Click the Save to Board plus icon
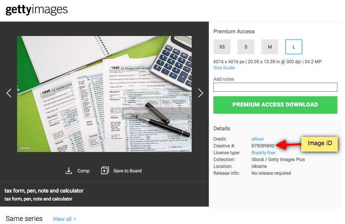This screenshot has width=345, height=224. 105,170
